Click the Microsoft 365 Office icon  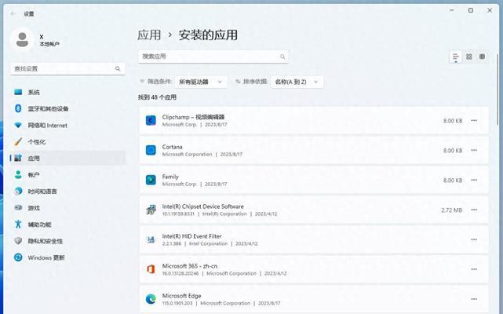[151, 269]
